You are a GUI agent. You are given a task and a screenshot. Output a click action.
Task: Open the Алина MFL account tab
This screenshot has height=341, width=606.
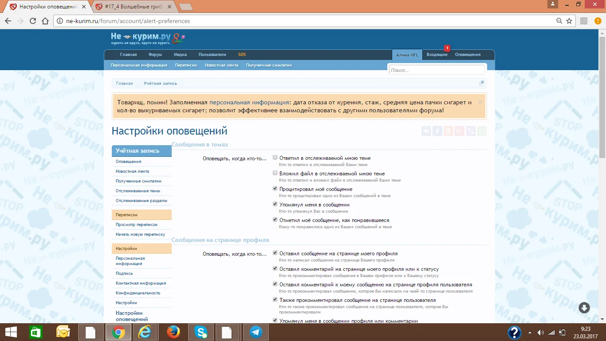(407, 55)
